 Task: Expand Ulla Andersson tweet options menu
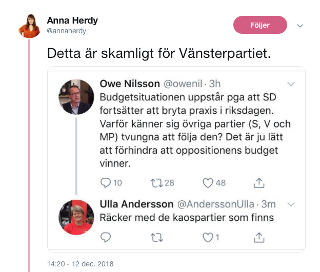click(291, 204)
